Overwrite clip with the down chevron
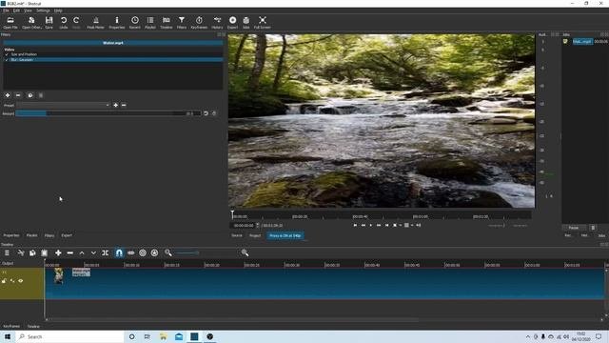 (x=93, y=252)
